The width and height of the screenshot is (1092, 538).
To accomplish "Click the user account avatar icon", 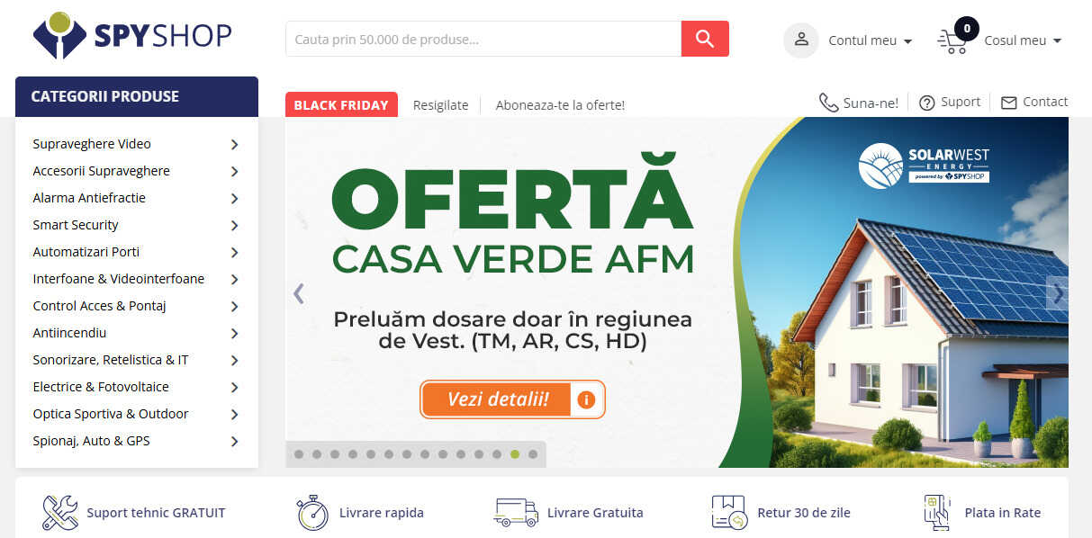I will [800, 40].
